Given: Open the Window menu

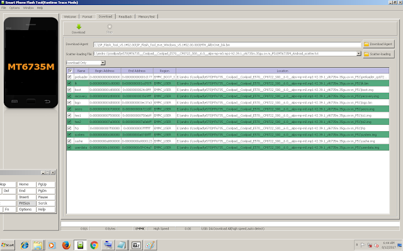Looking at the screenshot, I should click(x=28, y=8).
